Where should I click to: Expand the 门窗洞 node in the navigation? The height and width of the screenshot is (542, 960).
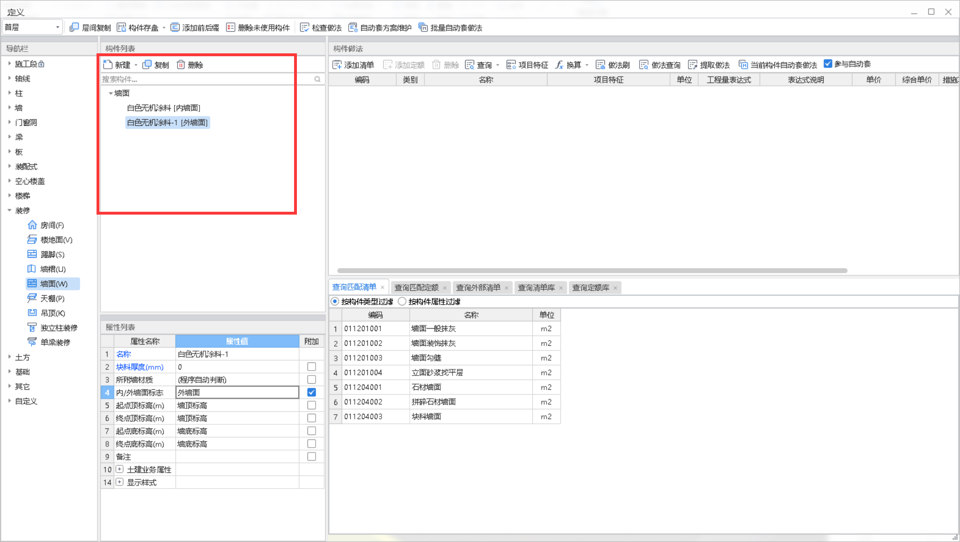pyautogui.click(x=9, y=123)
